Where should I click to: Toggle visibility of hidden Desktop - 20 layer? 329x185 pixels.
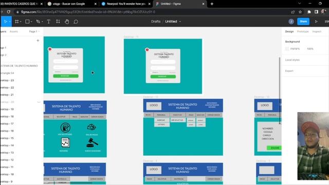point(39,102)
